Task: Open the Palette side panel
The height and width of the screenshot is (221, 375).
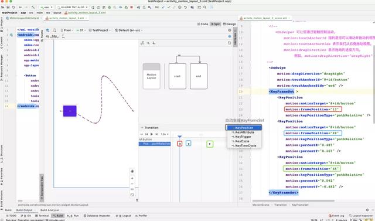Action: pos(42,35)
